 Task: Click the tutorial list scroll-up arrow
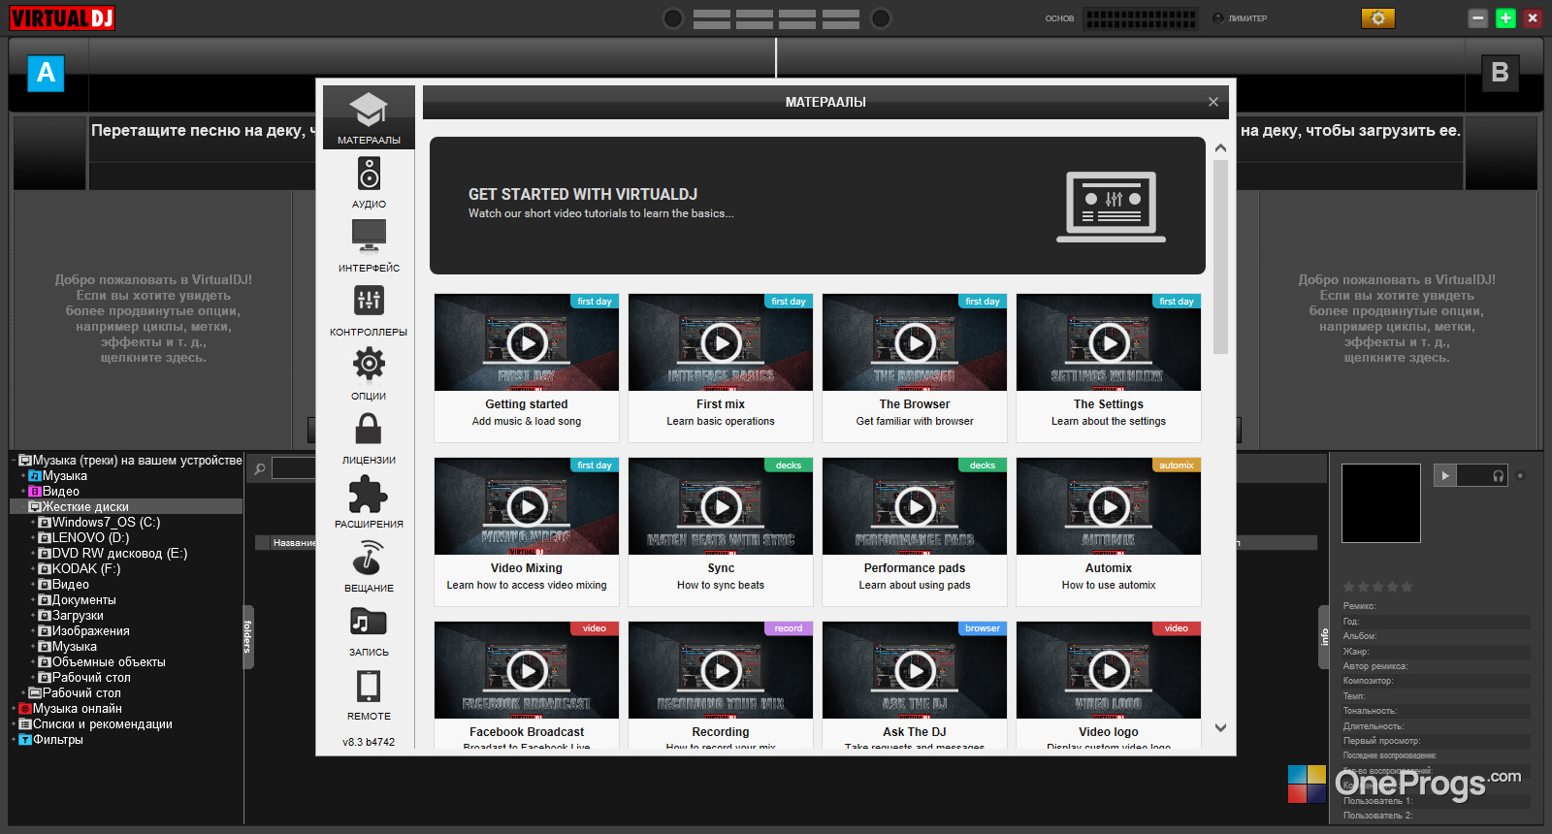click(1220, 148)
